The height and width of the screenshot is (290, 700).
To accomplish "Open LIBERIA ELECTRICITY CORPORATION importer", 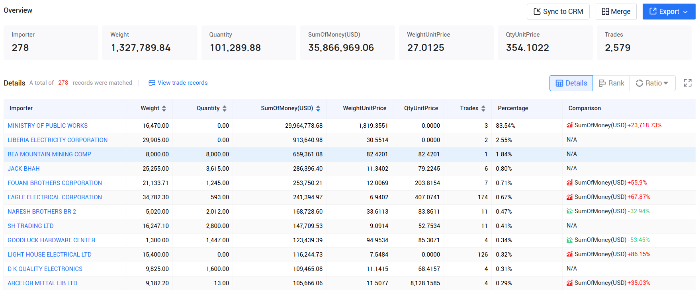I will tap(57, 140).
